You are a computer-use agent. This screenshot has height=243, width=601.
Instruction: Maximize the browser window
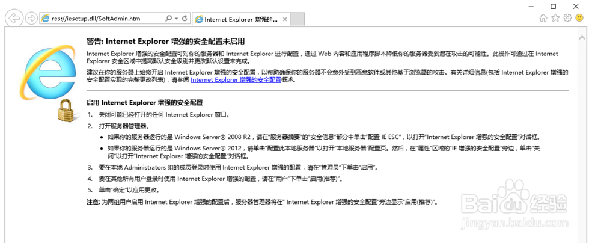coord(553,6)
